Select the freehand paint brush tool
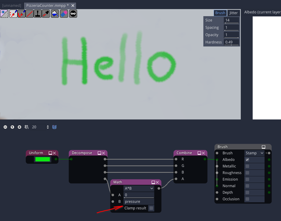This screenshot has height=221, width=281. click(x=21, y=14)
